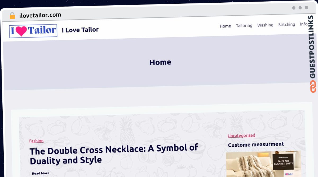This screenshot has height=177, width=318.
Task: Follow the Fashion category link
Action: click(36, 141)
